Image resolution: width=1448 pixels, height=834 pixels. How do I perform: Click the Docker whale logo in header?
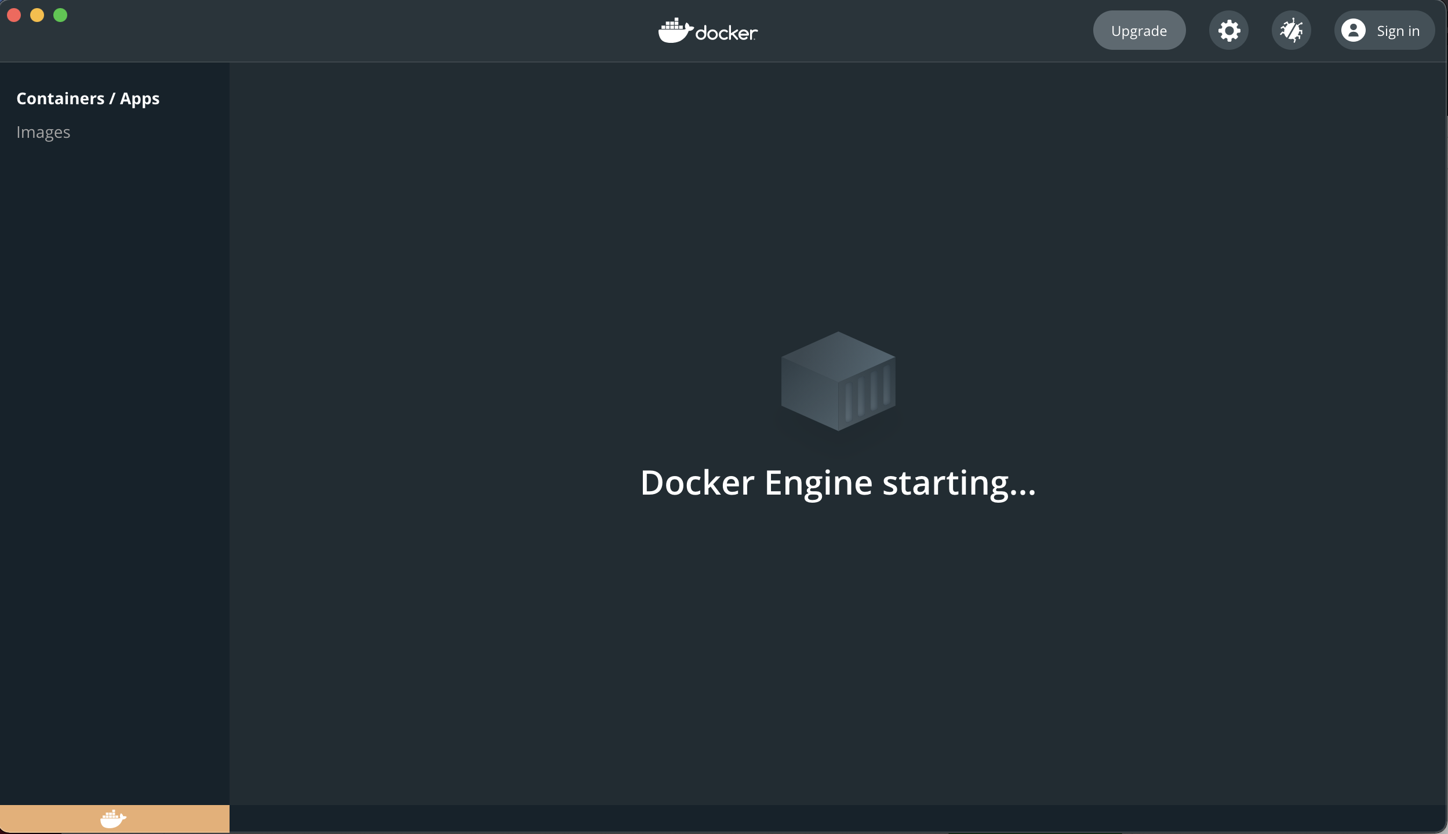pyautogui.click(x=675, y=31)
